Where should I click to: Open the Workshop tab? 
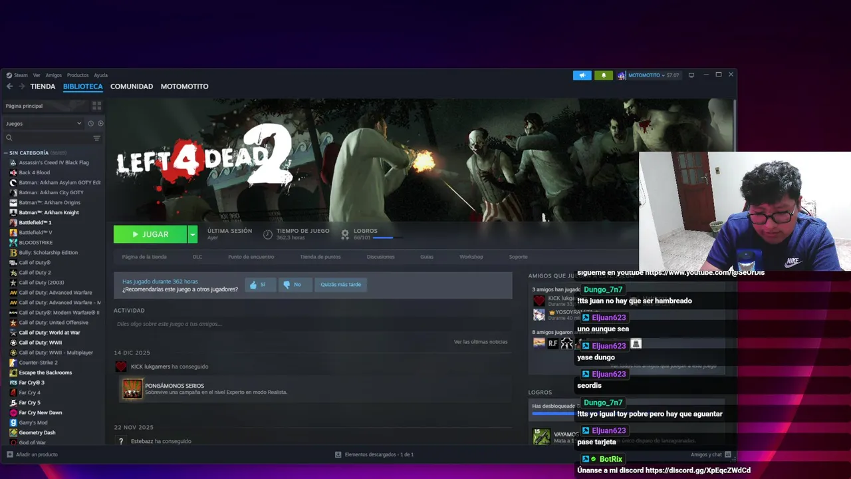tap(471, 257)
